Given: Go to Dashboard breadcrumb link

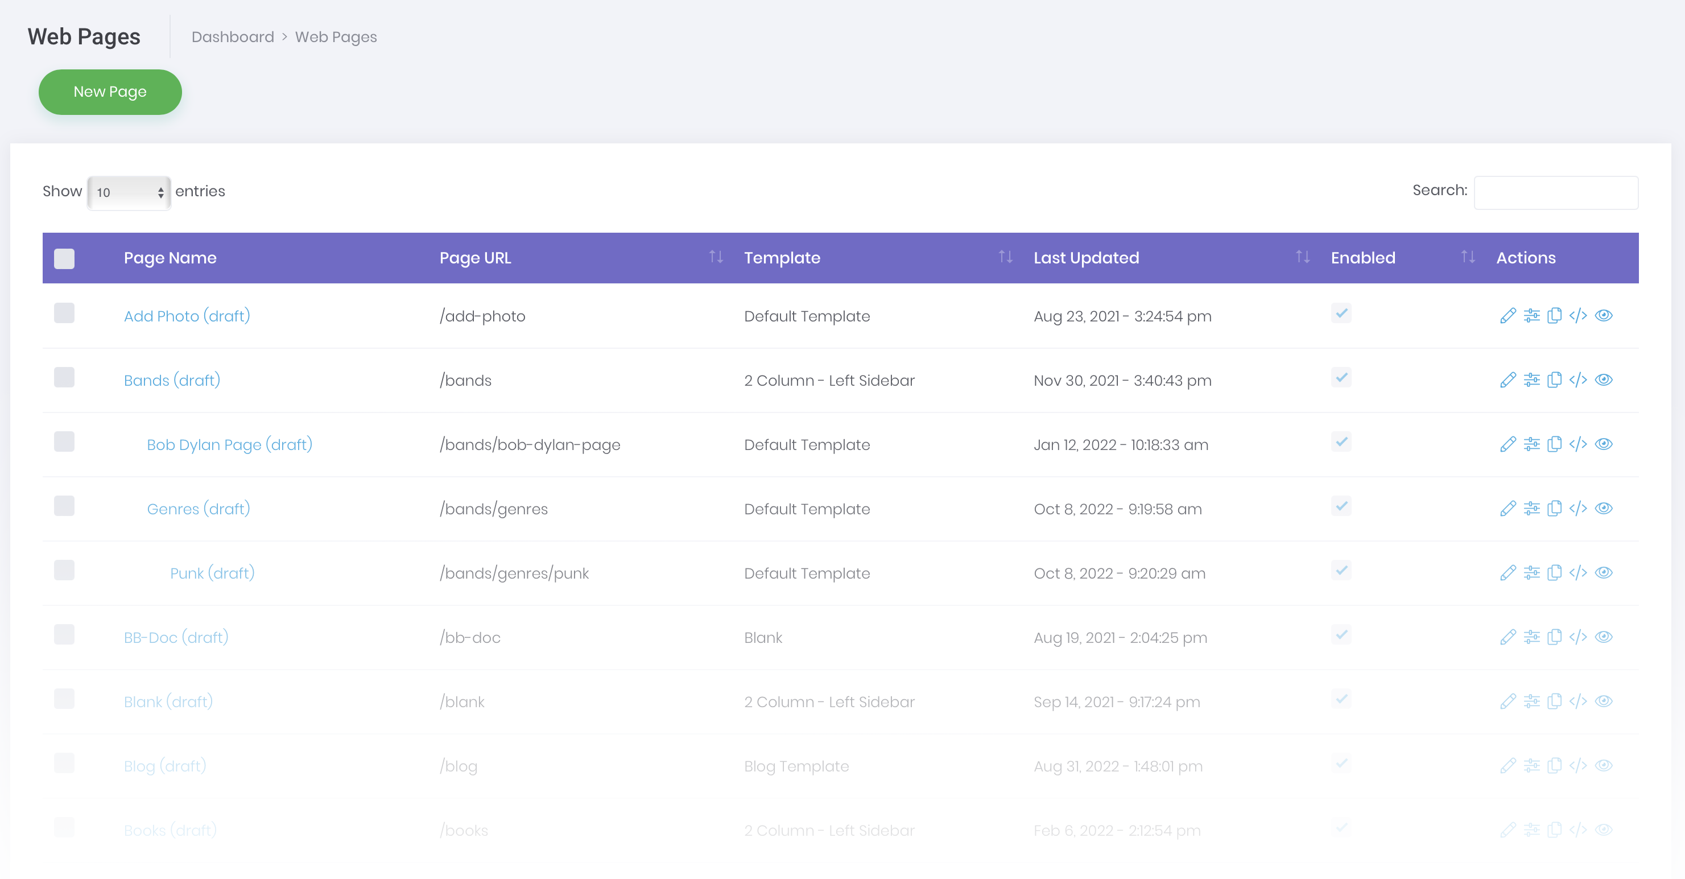Looking at the screenshot, I should [x=232, y=36].
